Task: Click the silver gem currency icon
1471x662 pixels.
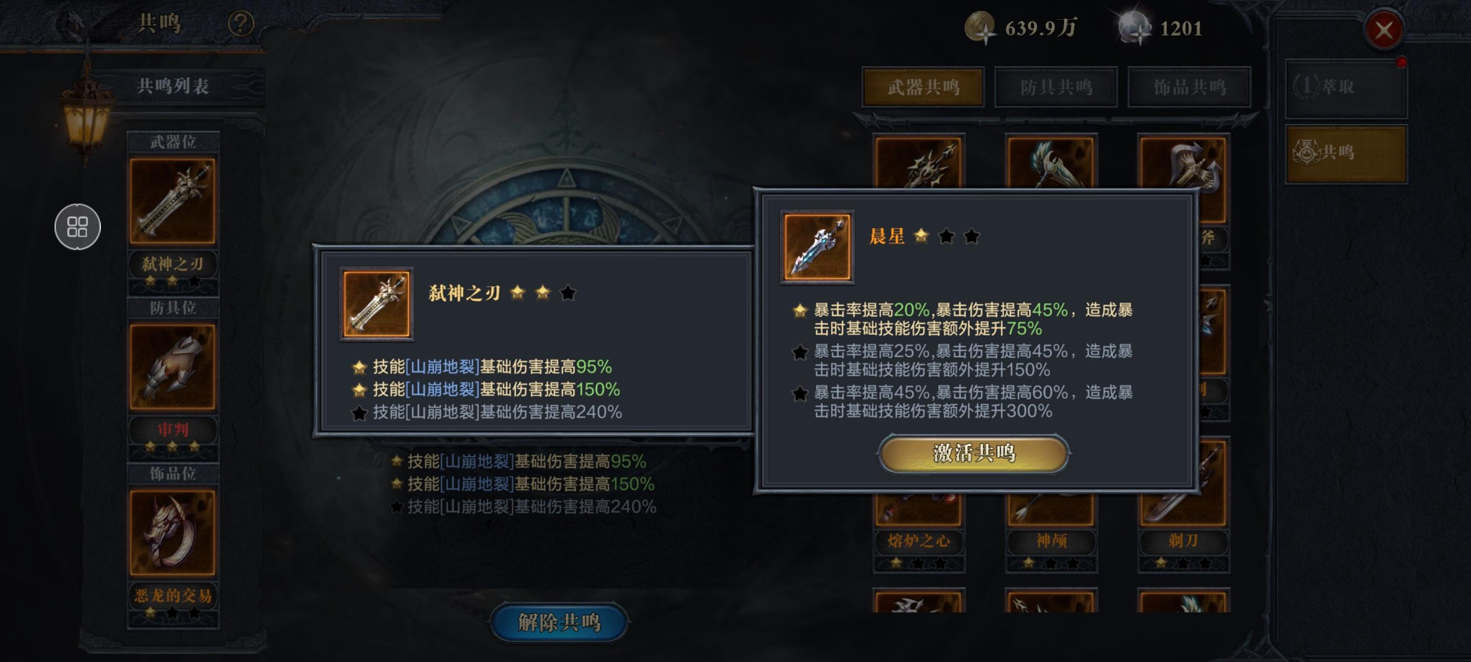Action: click(x=1134, y=27)
